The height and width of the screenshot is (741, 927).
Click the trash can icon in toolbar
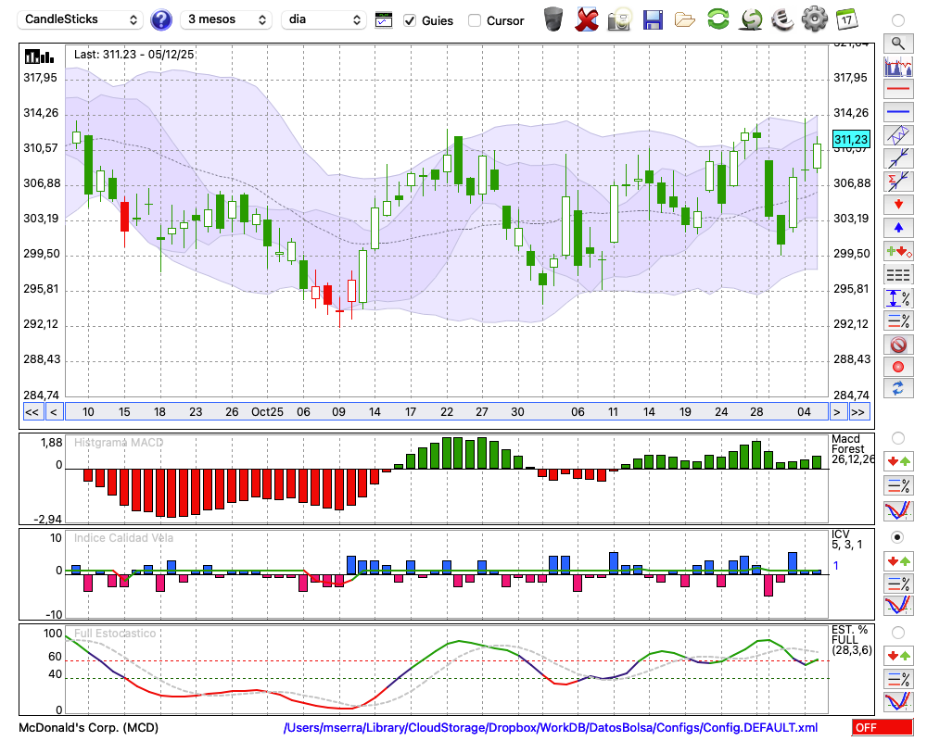point(553,19)
